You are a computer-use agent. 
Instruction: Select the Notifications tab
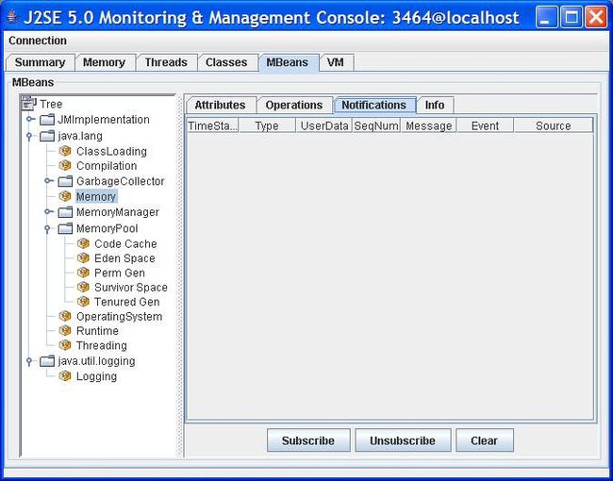click(373, 106)
